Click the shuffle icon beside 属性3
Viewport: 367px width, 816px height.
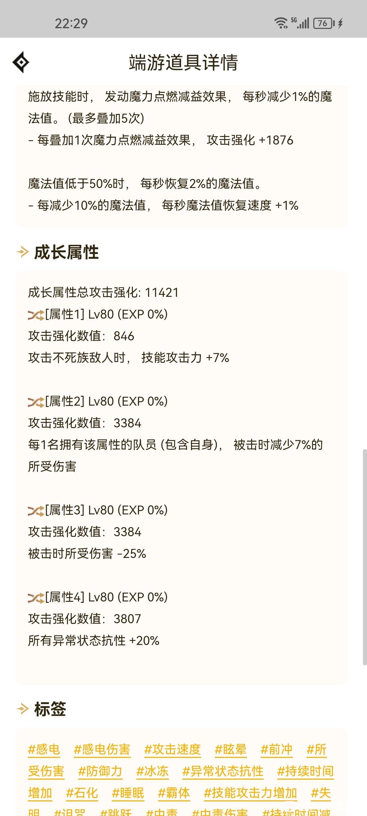point(36,511)
